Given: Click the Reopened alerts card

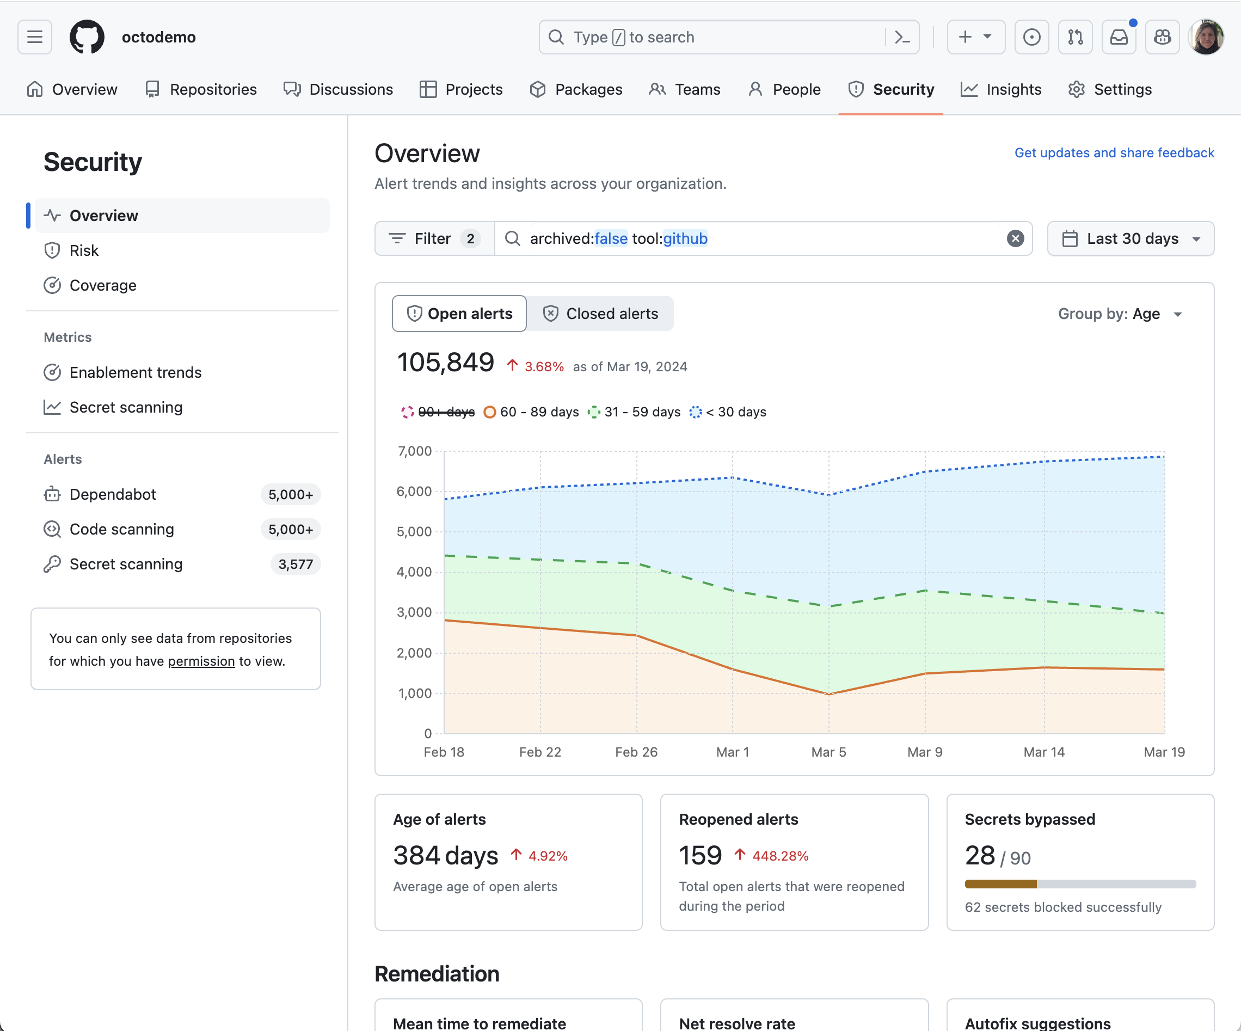Looking at the screenshot, I should (x=794, y=862).
